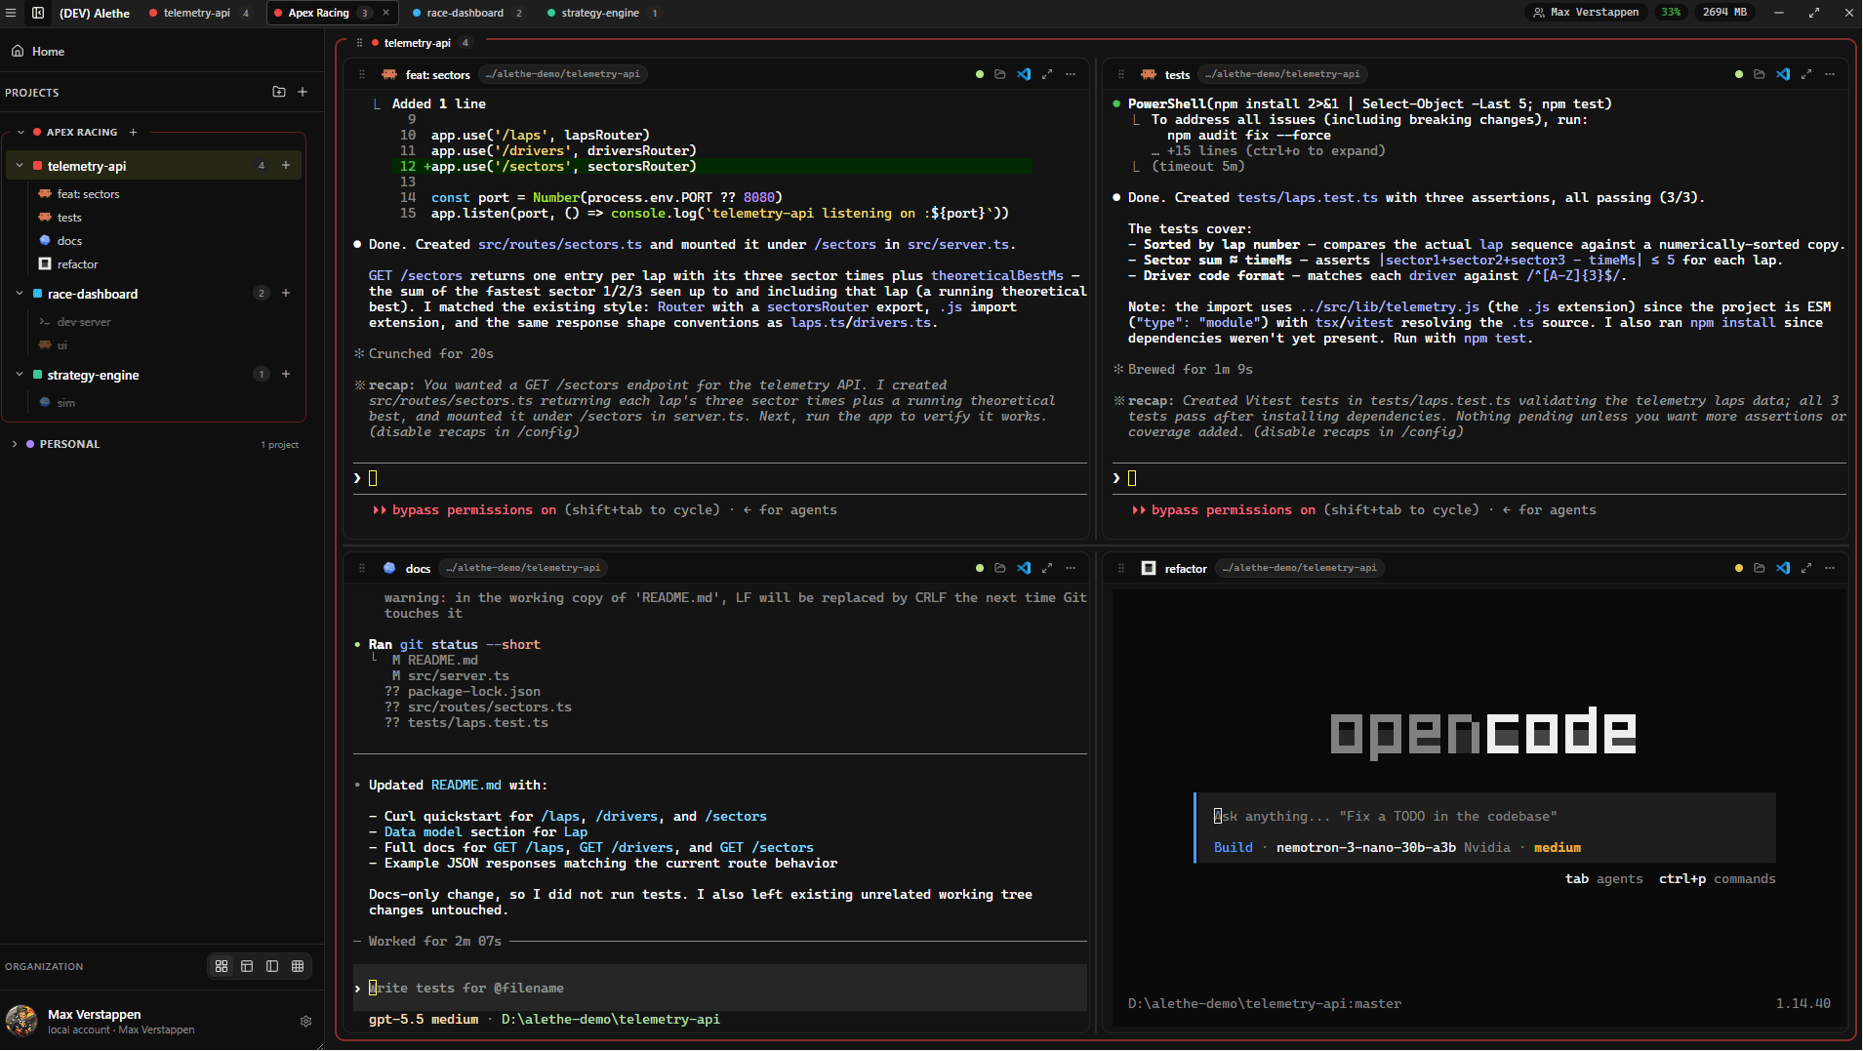
Task: Collapse the strategy-engine project
Action: click(x=20, y=374)
